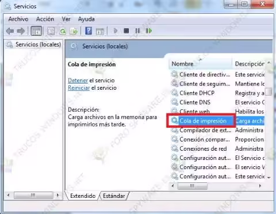Click gear icon beside Conexiones de red
Viewport: 276px width, 214px height.
tap(175, 148)
